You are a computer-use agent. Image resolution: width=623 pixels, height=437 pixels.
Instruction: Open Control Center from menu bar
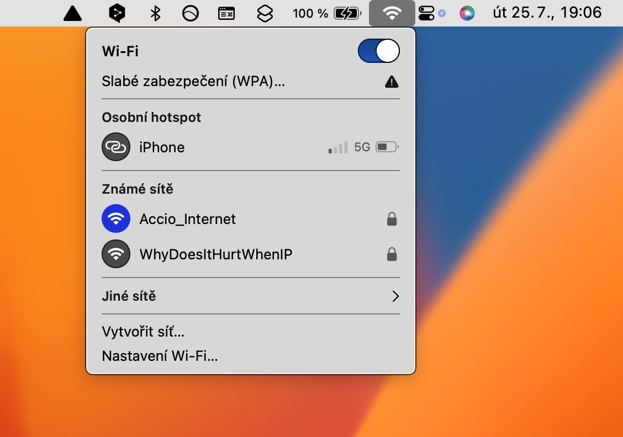click(426, 13)
